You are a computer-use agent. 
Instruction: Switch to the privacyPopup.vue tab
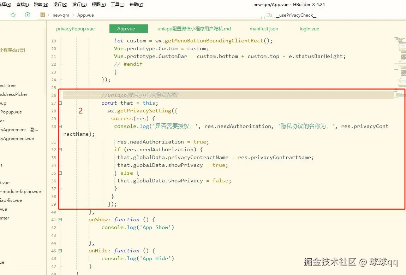pos(75,29)
